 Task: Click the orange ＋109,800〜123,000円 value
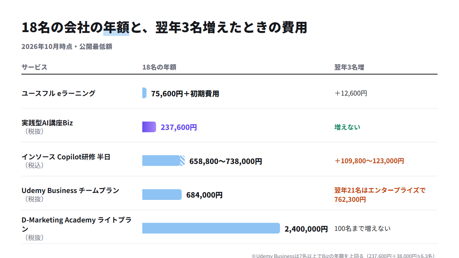pyautogui.click(x=369, y=161)
